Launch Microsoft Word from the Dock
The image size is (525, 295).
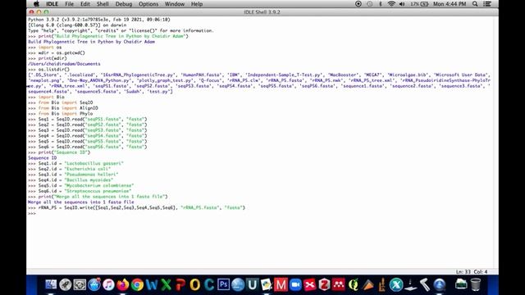point(152,284)
